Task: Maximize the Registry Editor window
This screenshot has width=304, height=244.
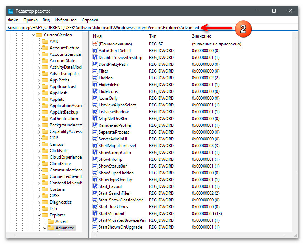Action: 274,11
